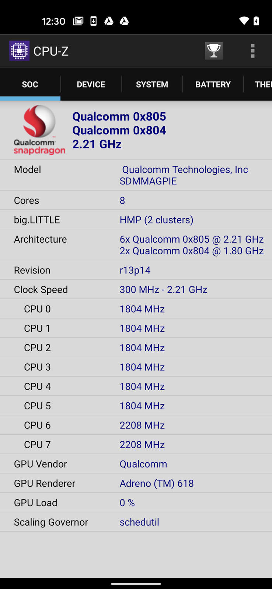
Task: Open the three-dot overflow menu
Action: click(x=252, y=51)
